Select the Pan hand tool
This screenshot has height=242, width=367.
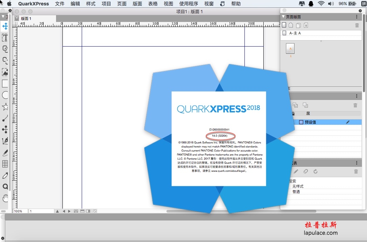[5, 198]
